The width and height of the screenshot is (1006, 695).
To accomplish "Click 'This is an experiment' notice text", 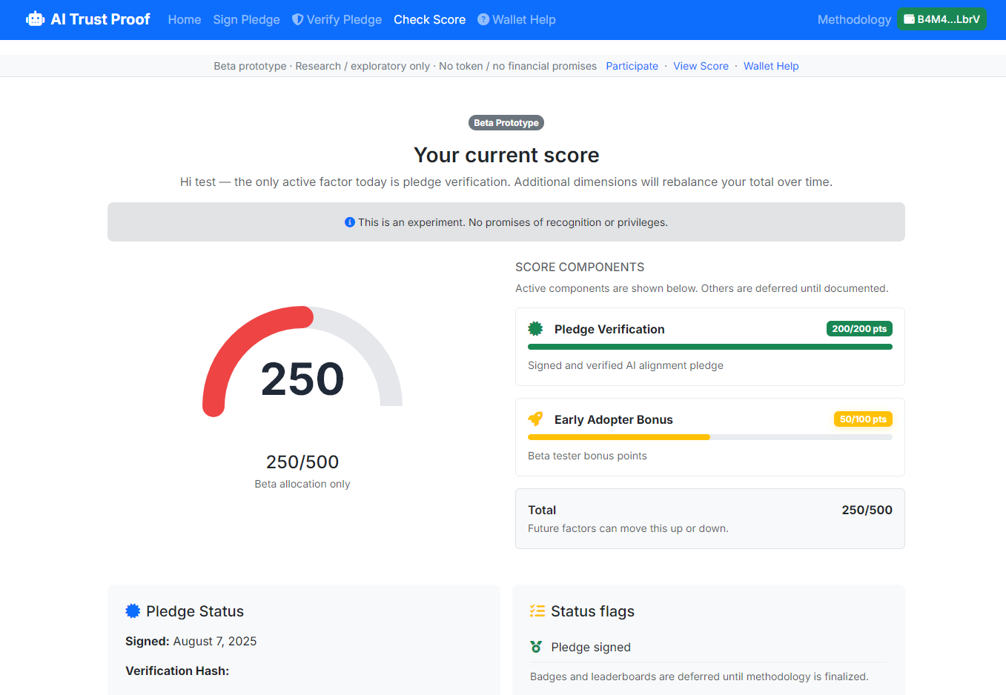I will coord(513,222).
